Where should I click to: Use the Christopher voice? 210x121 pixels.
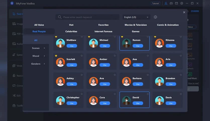pos(72,103)
